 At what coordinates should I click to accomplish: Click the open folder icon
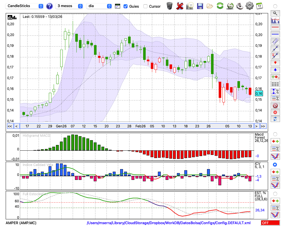coord(210,6)
